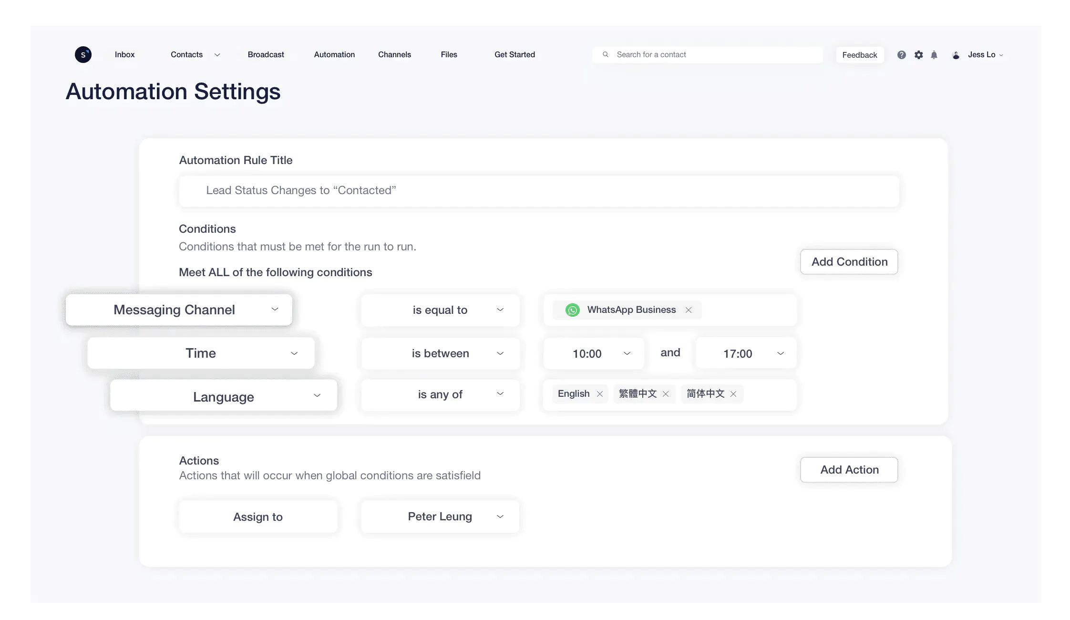
Task: Expand Peter Leung assignee dropdown
Action: coord(500,516)
